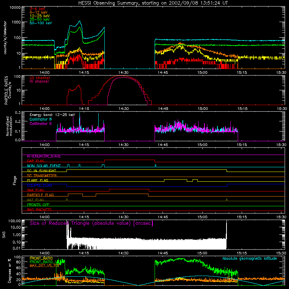Click the 0.01 tick on SAS axis
289x289 pixels.
click(x=17, y=248)
